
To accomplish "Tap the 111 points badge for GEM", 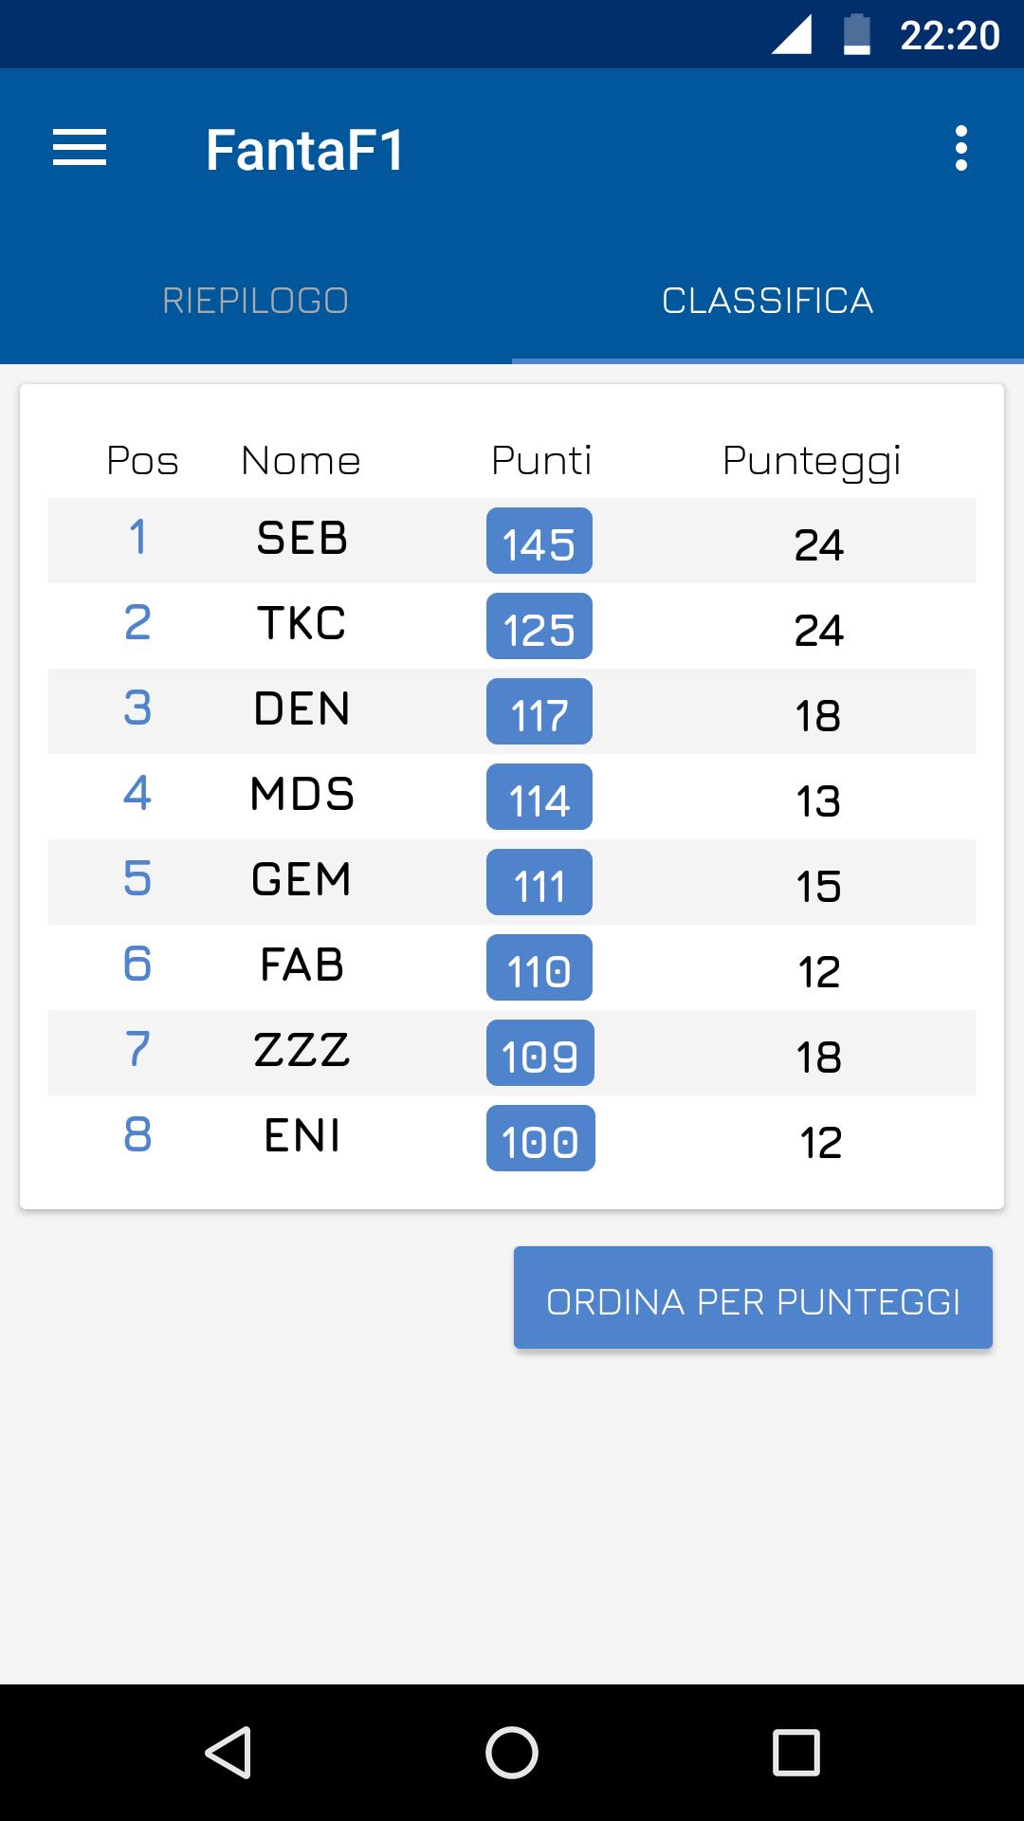I will click(539, 883).
